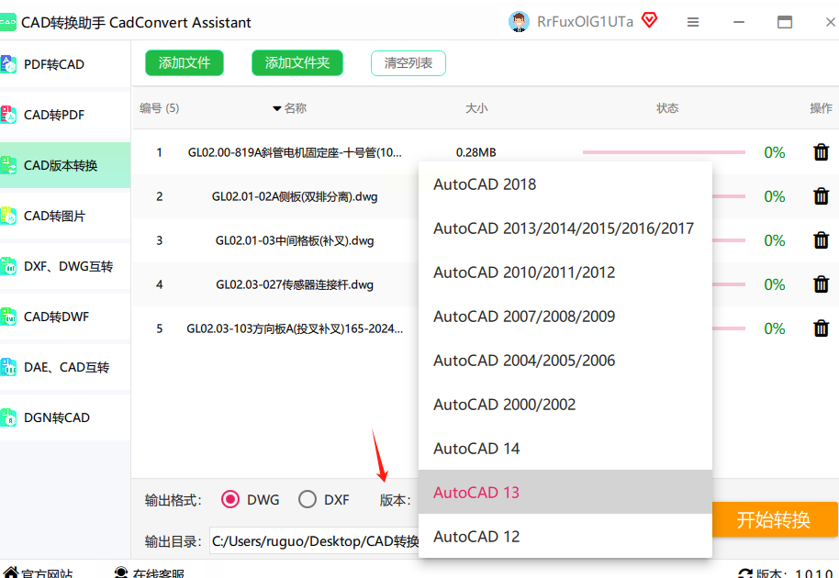The width and height of the screenshot is (839, 578).
Task: Choose AutoCAD 2007/2008/2009 option
Action: point(565,316)
